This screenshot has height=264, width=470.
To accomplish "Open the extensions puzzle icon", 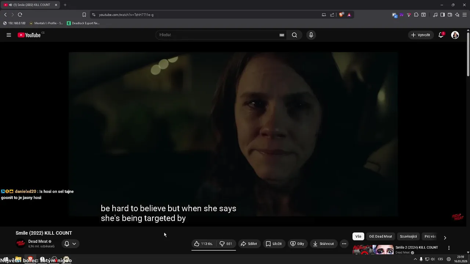I will (416, 15).
